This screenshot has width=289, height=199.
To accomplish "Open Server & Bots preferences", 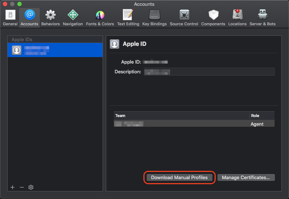I will [263, 18].
